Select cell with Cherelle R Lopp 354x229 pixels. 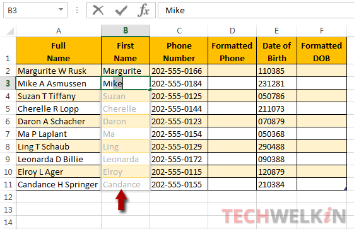[59, 109]
